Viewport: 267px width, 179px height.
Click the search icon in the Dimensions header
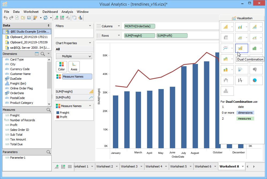[43, 54]
